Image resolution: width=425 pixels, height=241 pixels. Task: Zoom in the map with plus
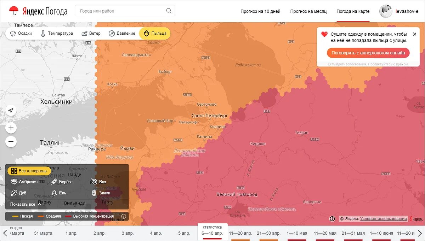pyautogui.click(x=11, y=128)
